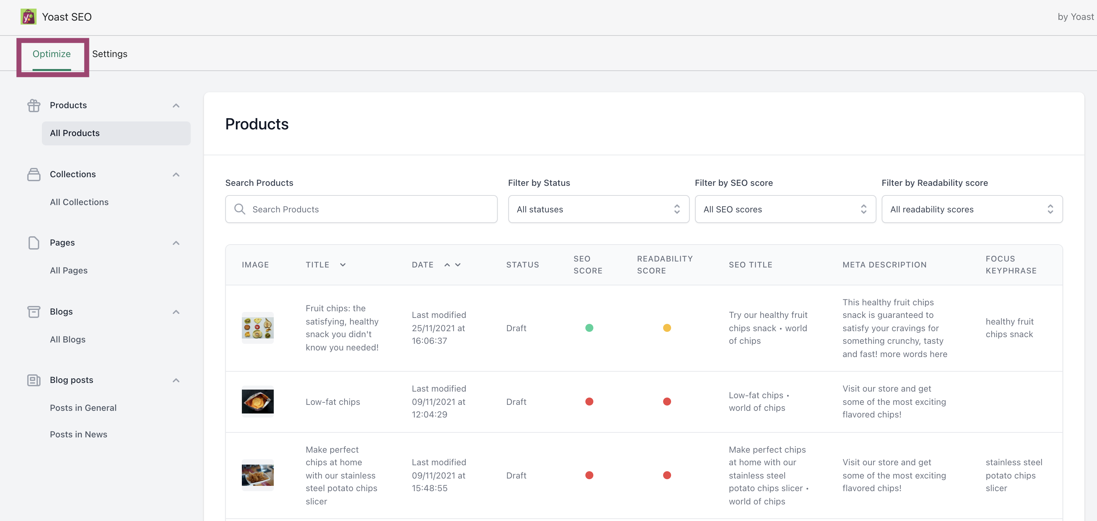Click the green SEO score dot for Fruit chips
1097x521 pixels.
point(589,328)
